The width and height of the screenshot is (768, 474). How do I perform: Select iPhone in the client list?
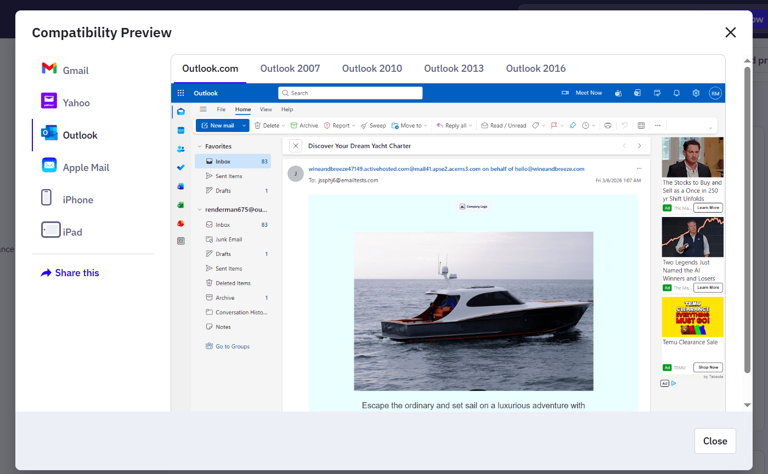tap(78, 199)
